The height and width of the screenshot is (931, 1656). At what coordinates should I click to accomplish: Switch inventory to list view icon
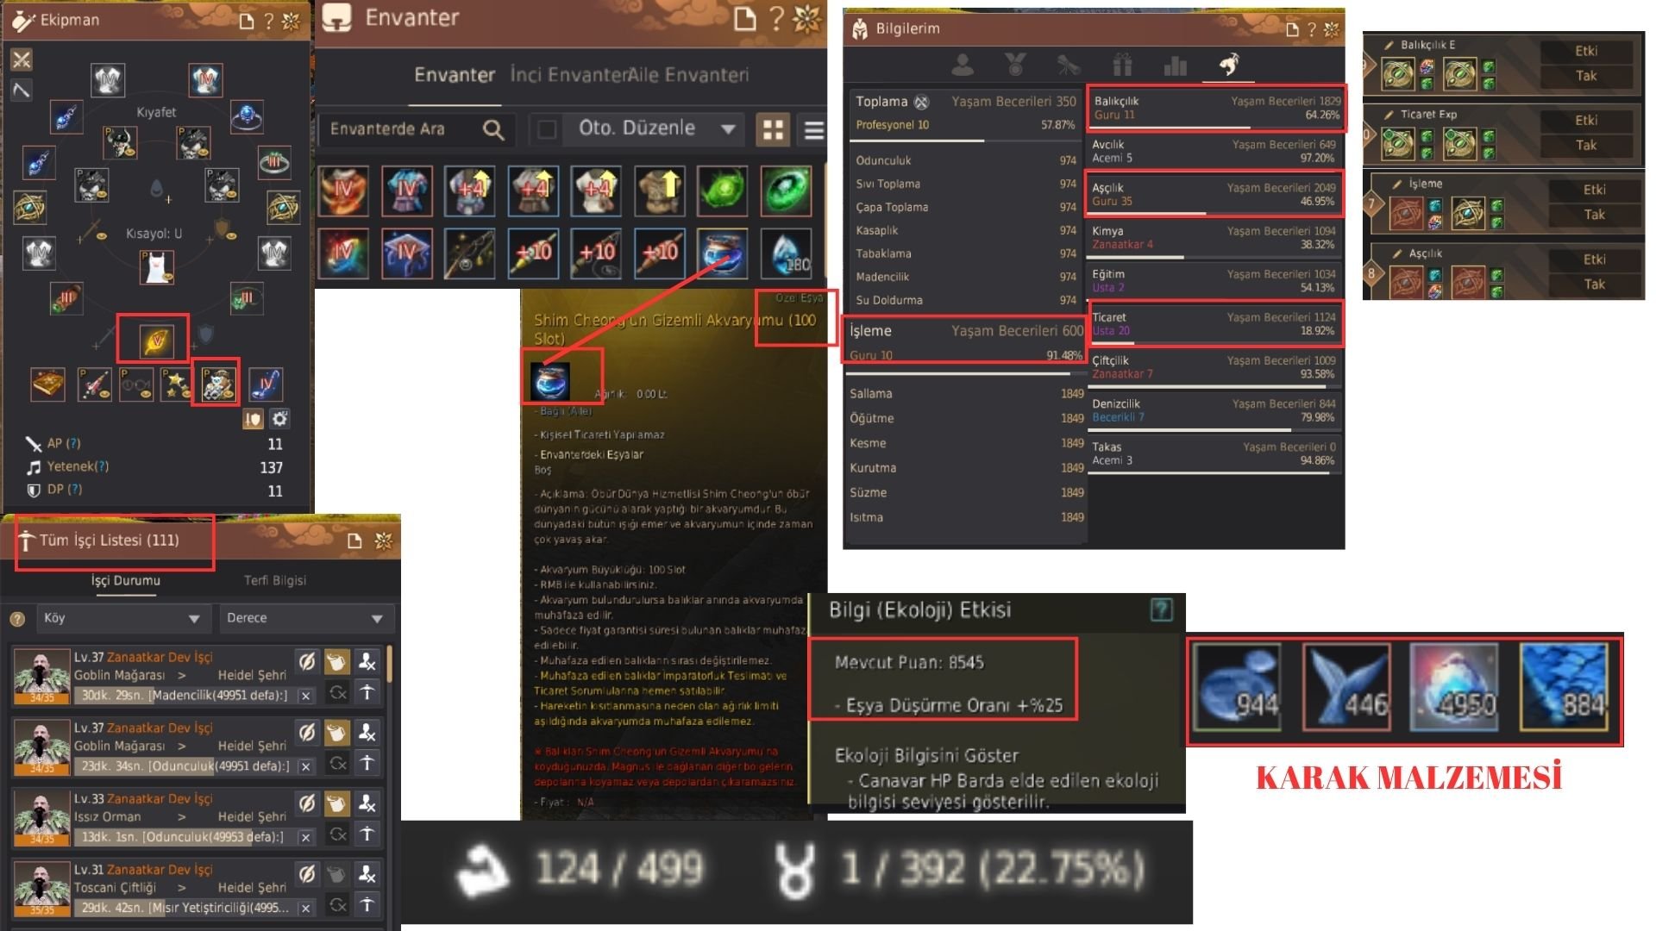pos(813,129)
